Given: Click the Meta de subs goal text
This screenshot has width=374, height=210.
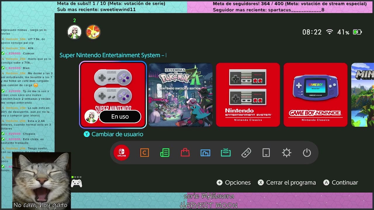Looking at the screenshot, I should click(111, 3).
